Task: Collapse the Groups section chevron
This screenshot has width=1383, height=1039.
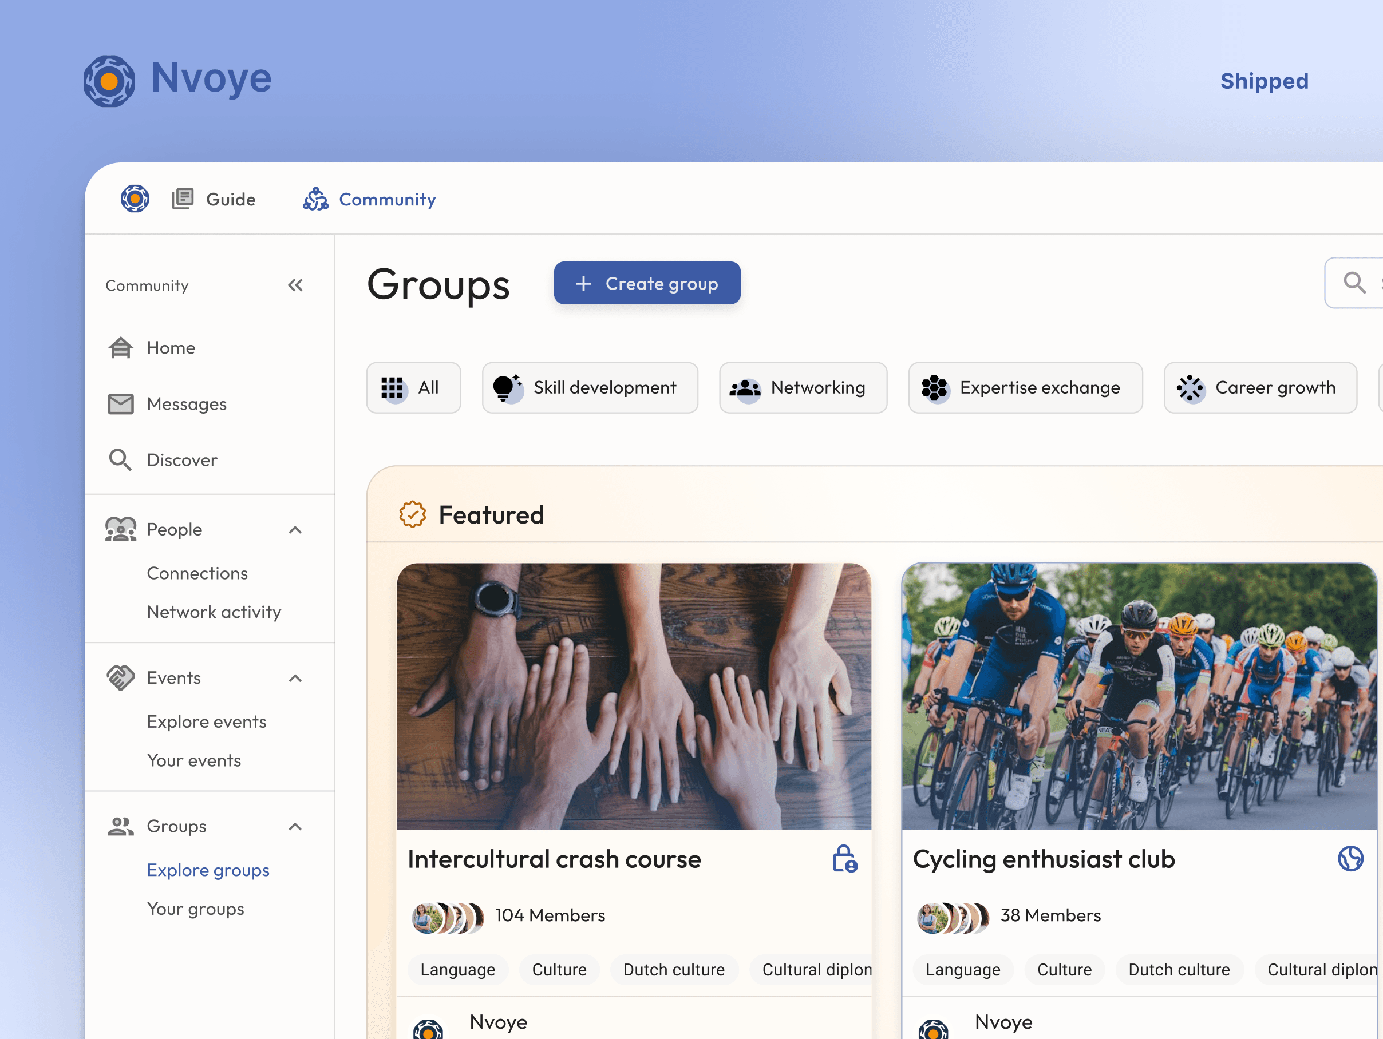Action: tap(295, 827)
